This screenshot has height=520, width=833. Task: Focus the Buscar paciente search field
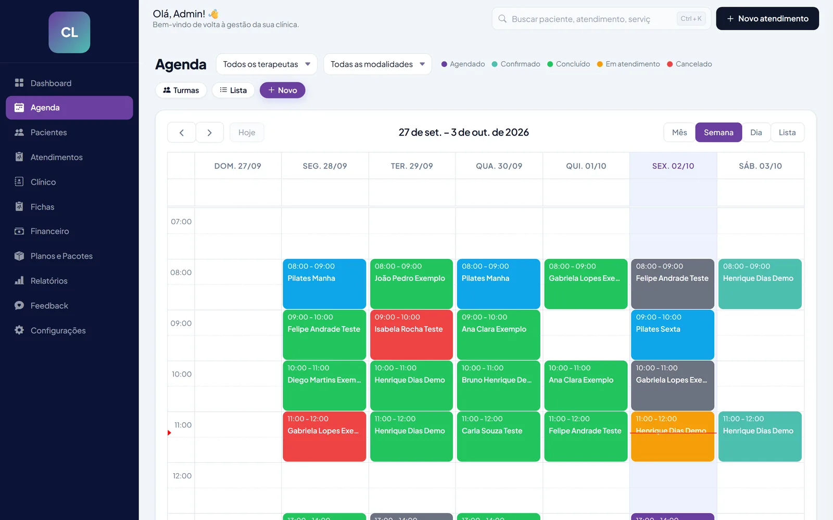click(601, 19)
